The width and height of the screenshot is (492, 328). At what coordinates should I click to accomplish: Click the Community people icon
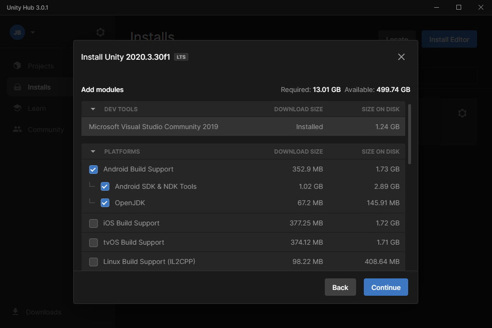click(17, 129)
